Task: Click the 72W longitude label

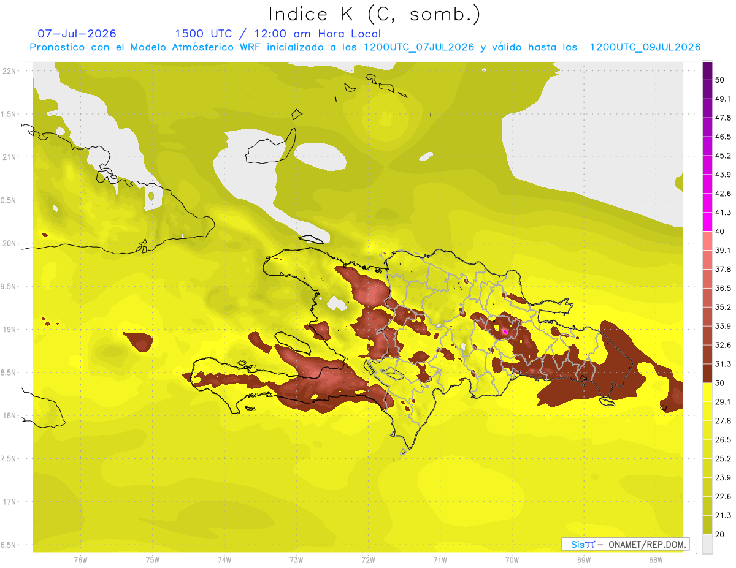Action: click(x=368, y=560)
